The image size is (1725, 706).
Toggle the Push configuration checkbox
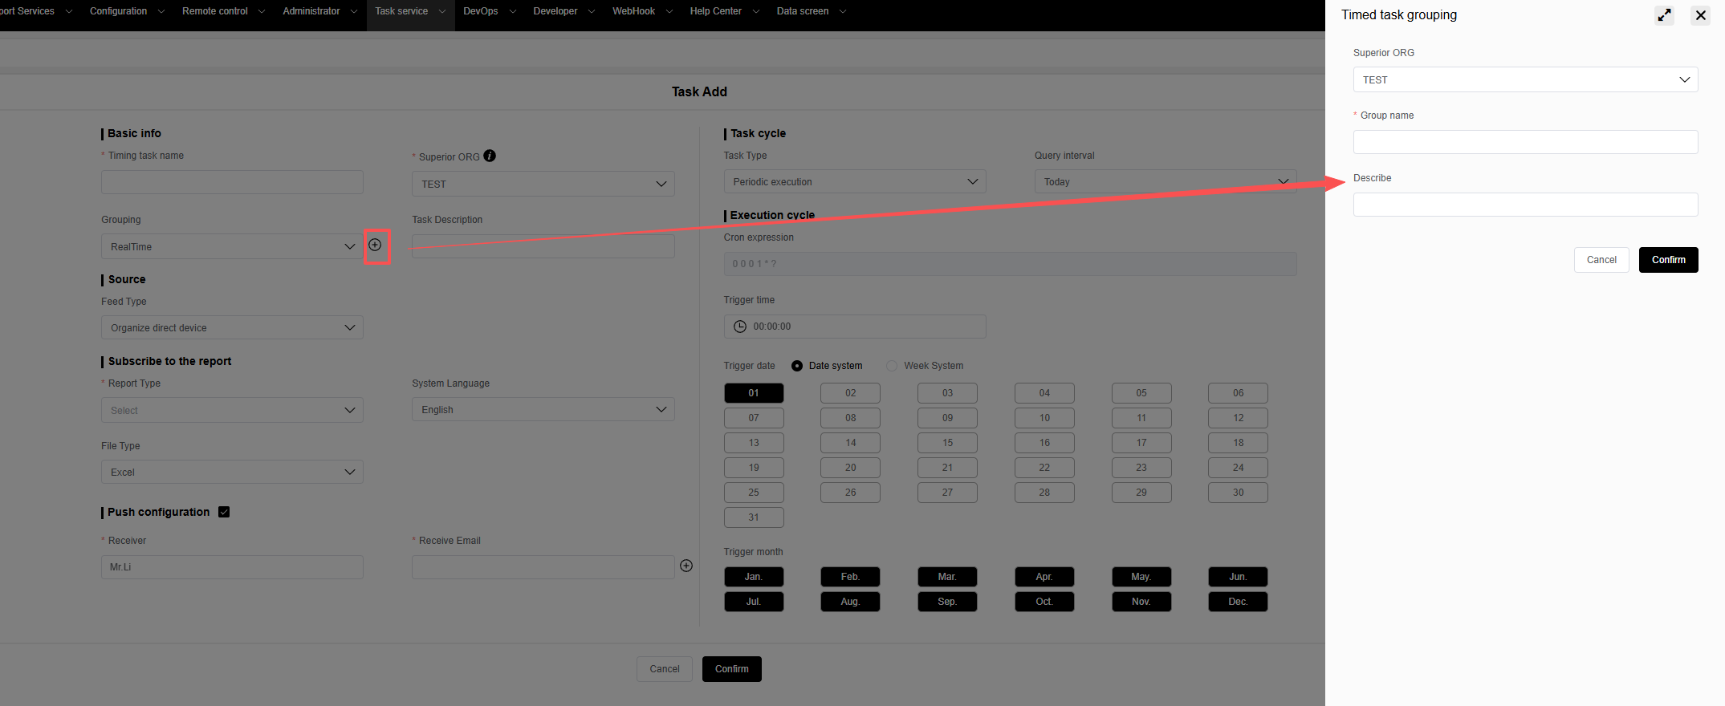point(224,512)
